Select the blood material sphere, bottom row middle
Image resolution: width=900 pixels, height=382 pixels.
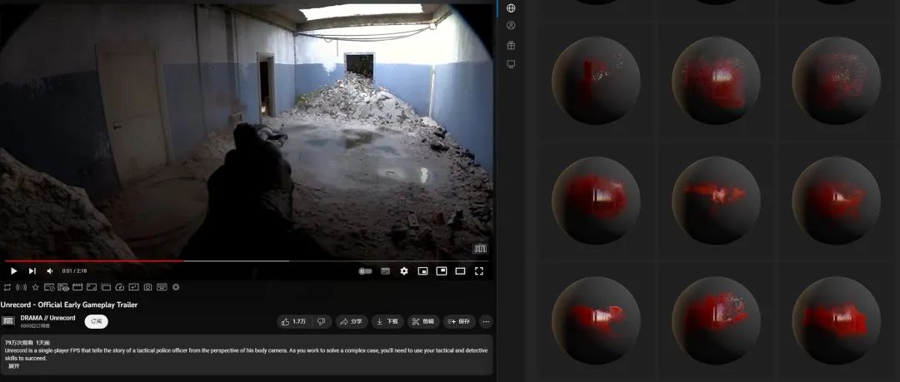[x=716, y=320]
